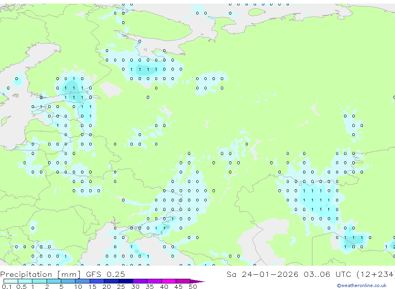
Task: Select the 1–2 mm legend color swatch
Action: (x=39, y=281)
